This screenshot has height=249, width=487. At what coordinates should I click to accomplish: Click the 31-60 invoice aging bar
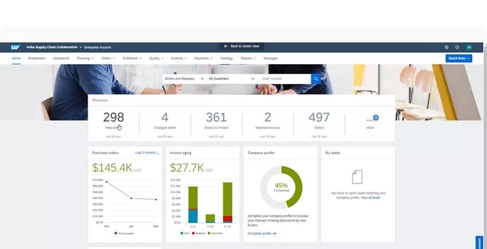[x=210, y=219]
